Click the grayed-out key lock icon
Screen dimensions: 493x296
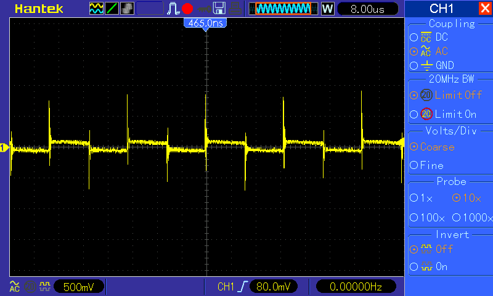(205, 9)
